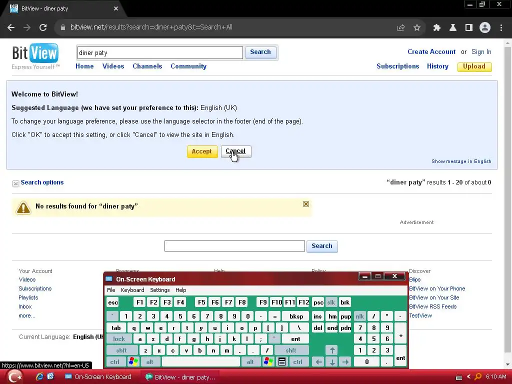Open the share page icon in address bar
The height and width of the screenshot is (384, 512).
tap(401, 28)
